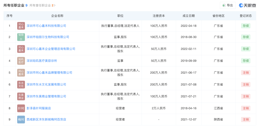This screenshot has height=127, width=257.
Task: Click the 珂心嘉禾 company logo in row 5
Action: [x=21, y=73]
